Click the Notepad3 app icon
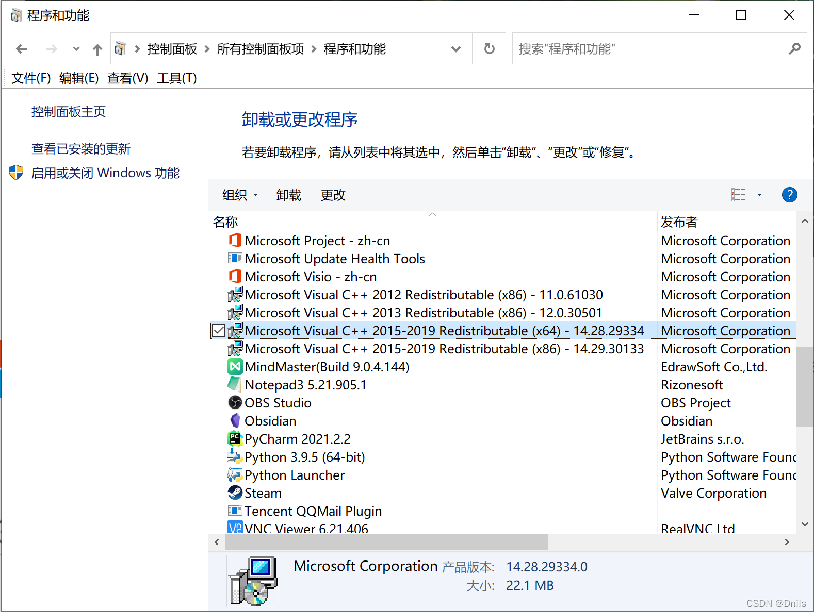Image resolution: width=814 pixels, height=612 pixels. click(235, 384)
